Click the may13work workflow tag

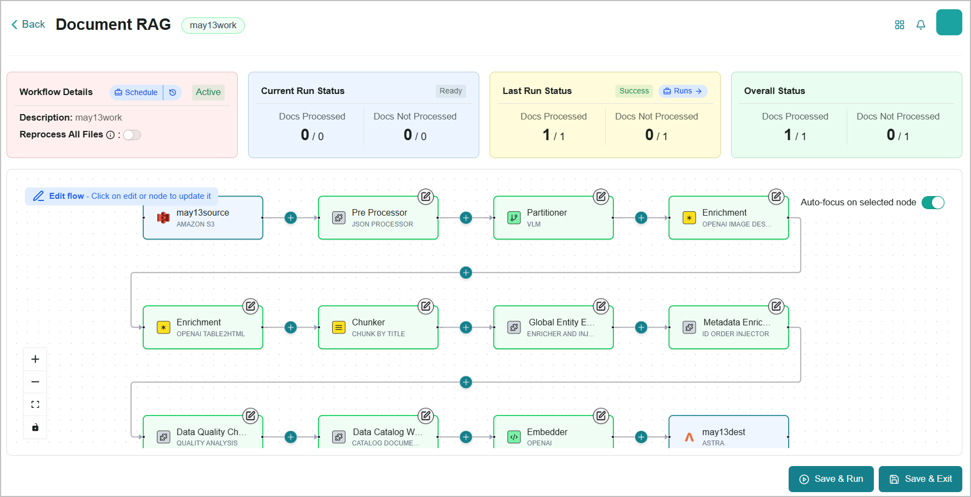[213, 26]
